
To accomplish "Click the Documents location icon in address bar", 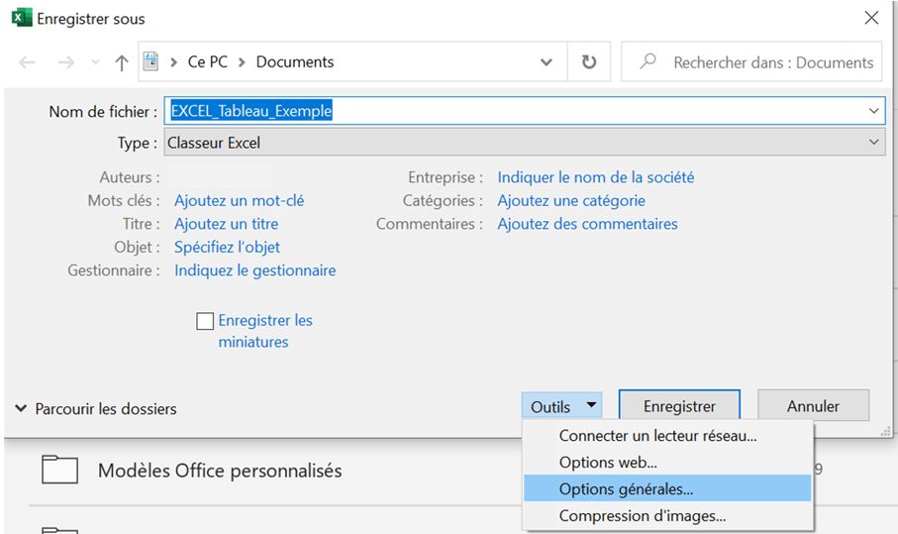I will 150,61.
